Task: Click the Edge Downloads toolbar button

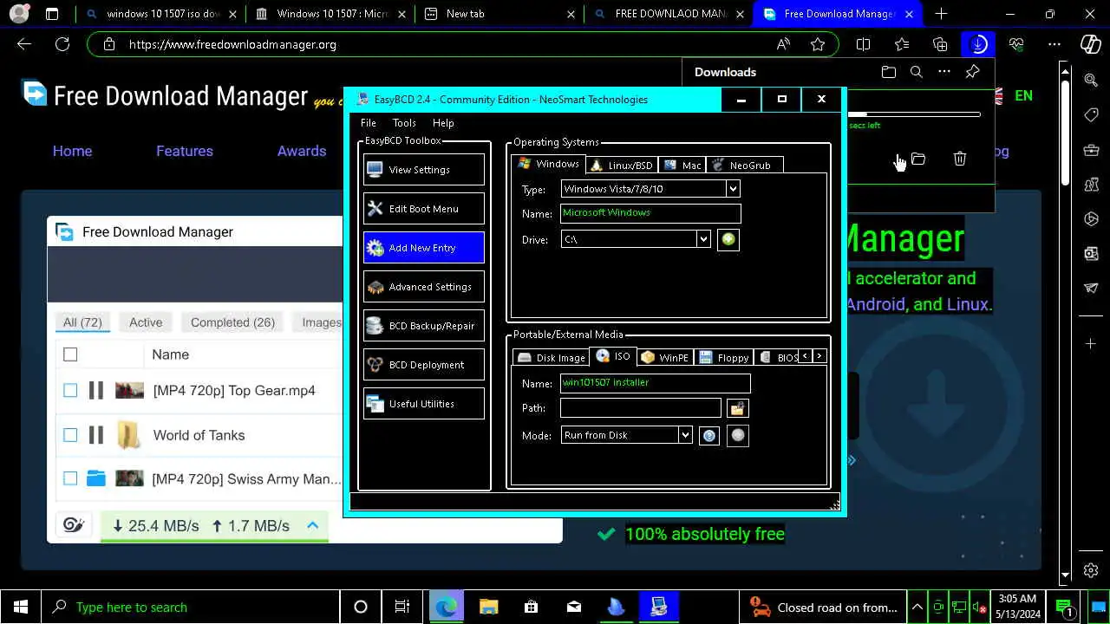Action: click(x=978, y=44)
